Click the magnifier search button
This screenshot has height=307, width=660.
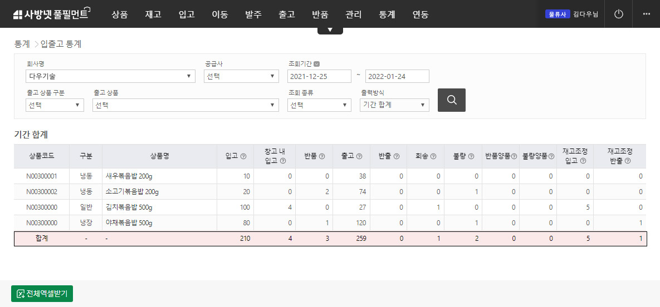(x=451, y=100)
